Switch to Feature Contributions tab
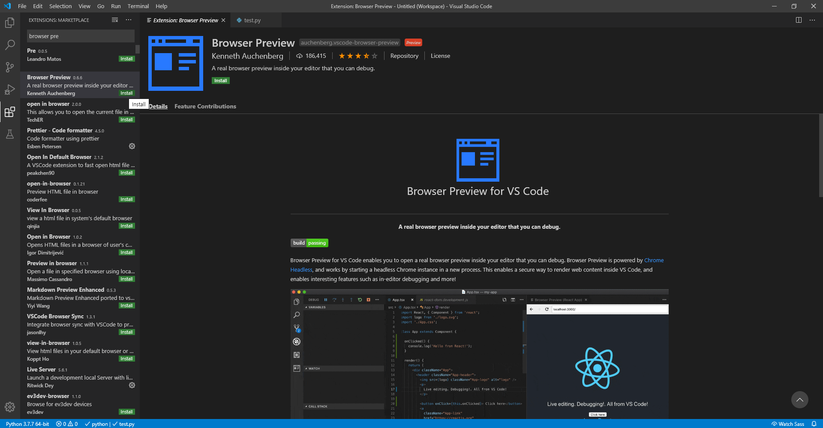 pos(205,106)
